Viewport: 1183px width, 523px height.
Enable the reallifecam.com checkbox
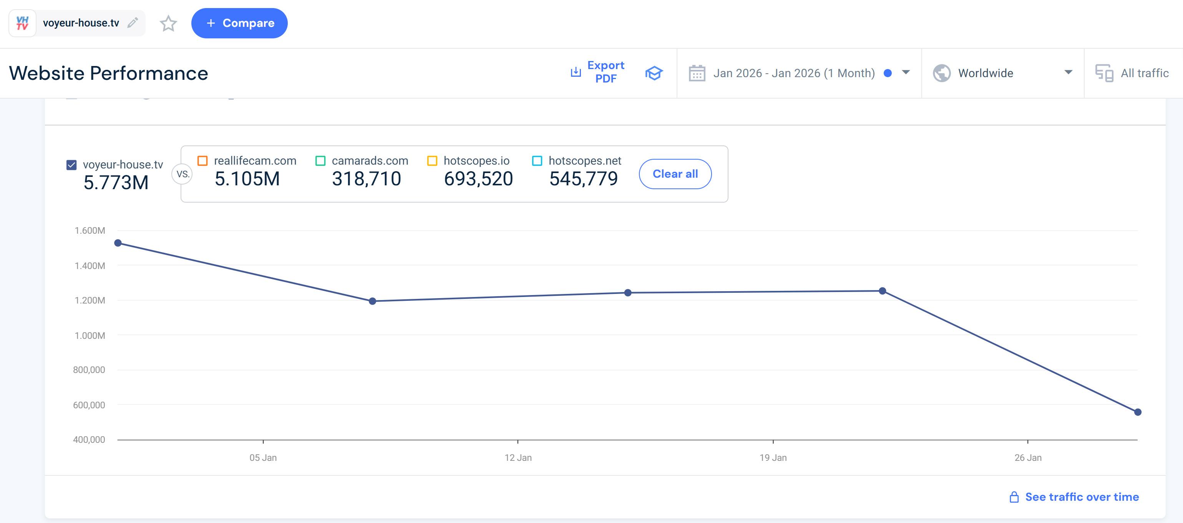click(x=202, y=160)
